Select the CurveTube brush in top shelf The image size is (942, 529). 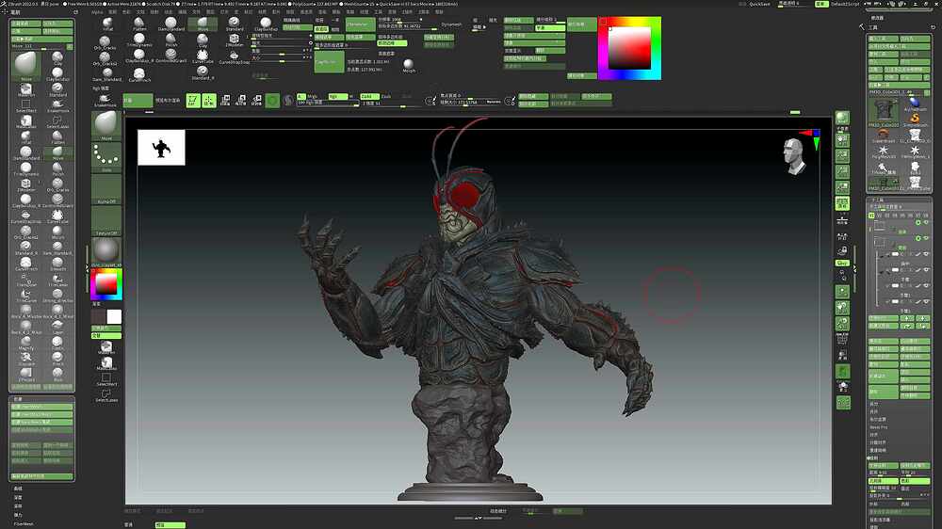203,56
